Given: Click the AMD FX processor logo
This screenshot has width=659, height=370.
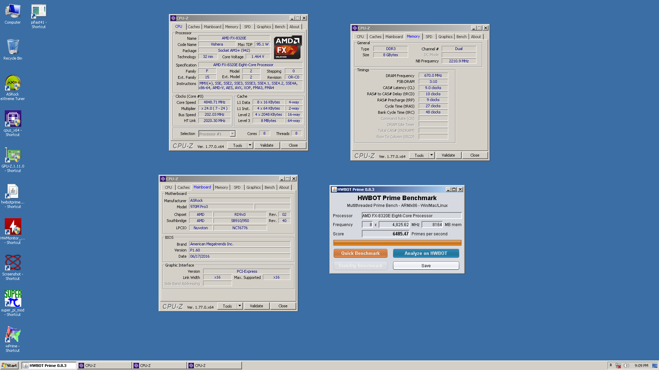Looking at the screenshot, I should pyautogui.click(x=288, y=47).
